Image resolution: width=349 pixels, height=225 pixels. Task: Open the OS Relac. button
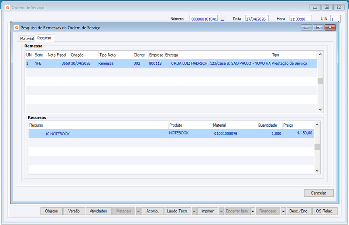325,211
